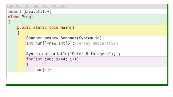Click the 'sc=new' text
173x97 pixels.
pyautogui.click(x=51, y=38)
